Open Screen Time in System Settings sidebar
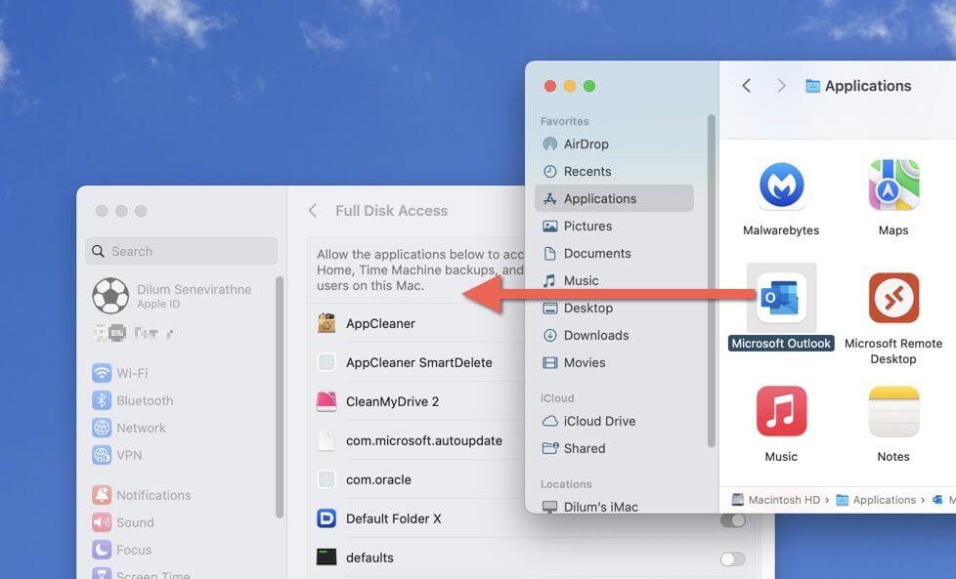 click(x=141, y=573)
